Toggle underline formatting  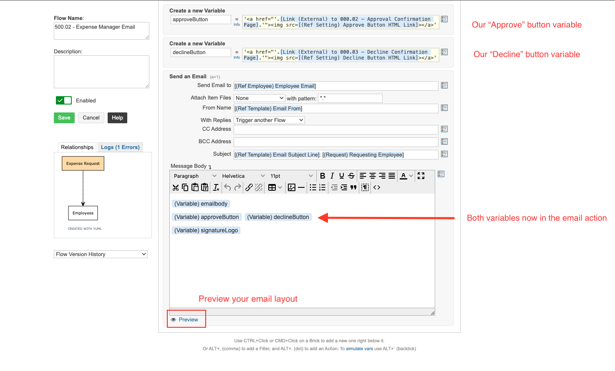tap(341, 176)
